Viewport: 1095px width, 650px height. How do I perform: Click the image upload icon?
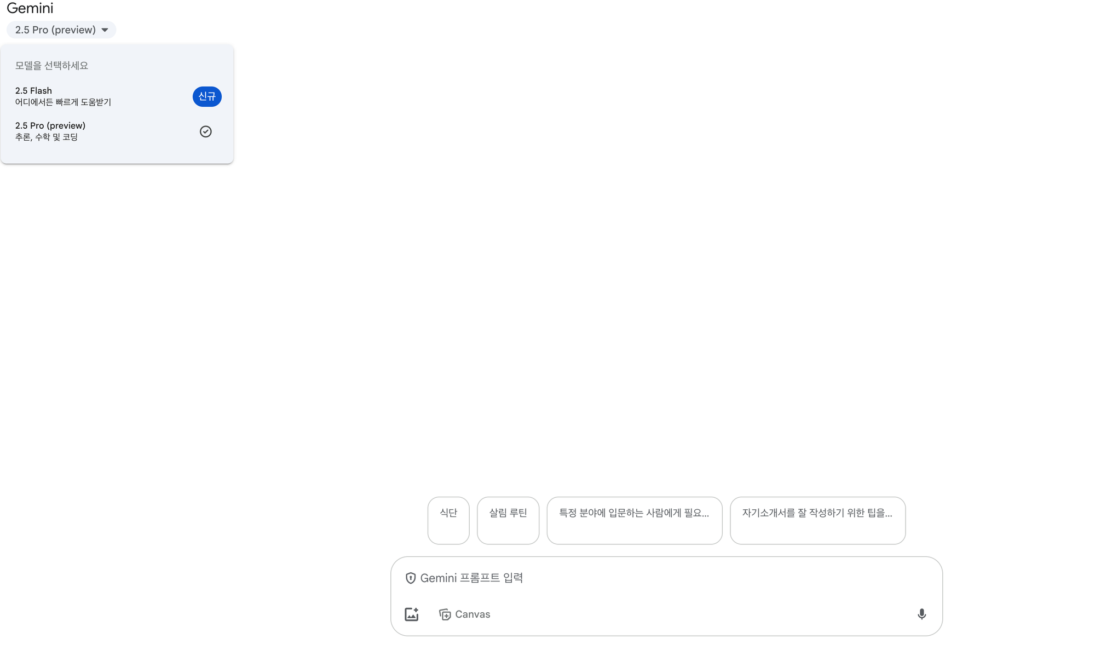click(x=412, y=614)
